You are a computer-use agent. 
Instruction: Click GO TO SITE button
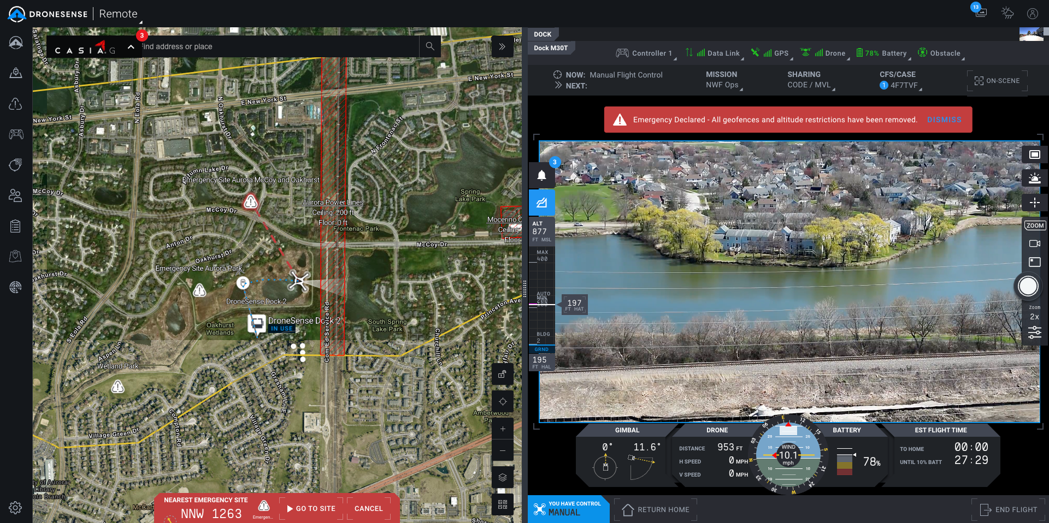(311, 509)
